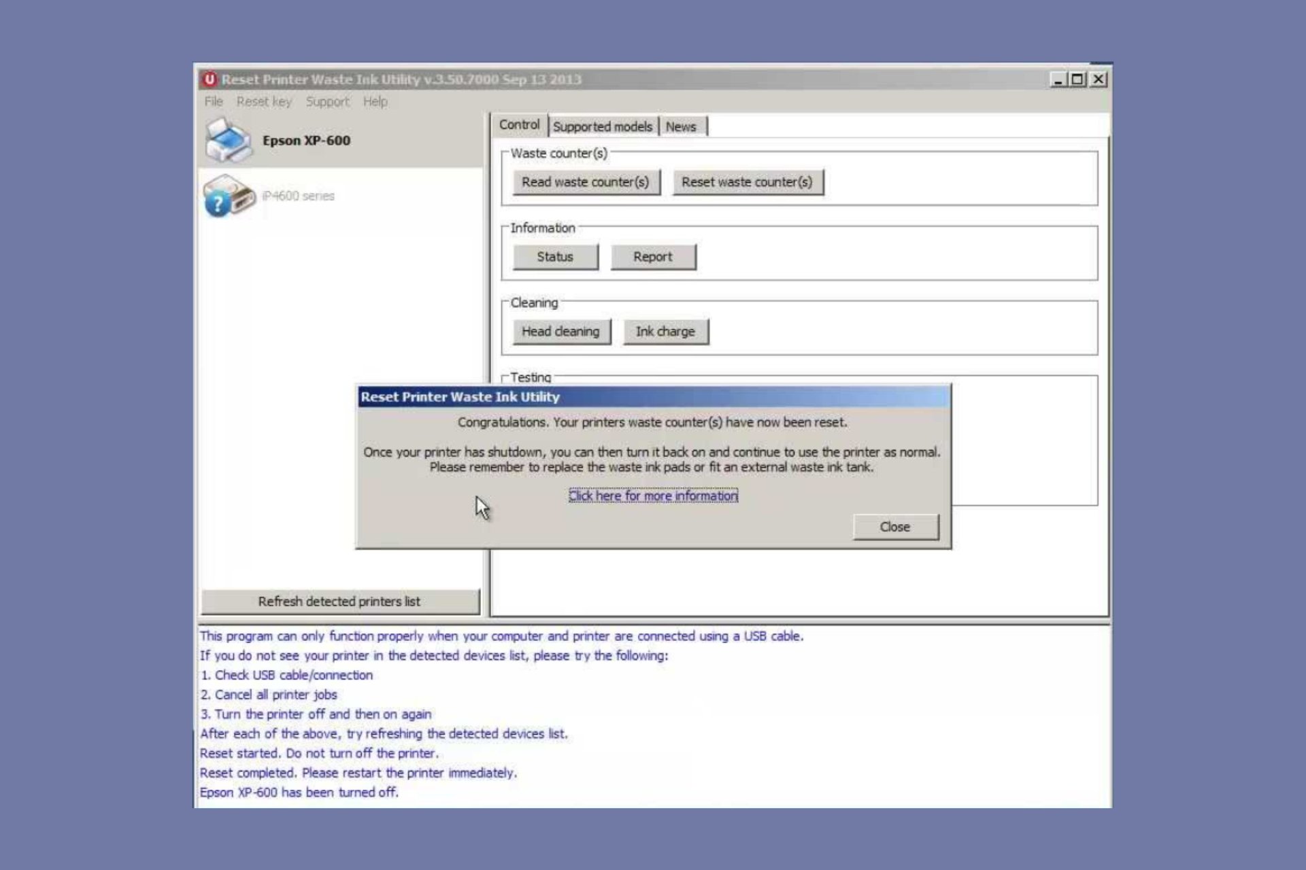The image size is (1306, 870).
Task: Open the Reset key menu
Action: pos(264,101)
